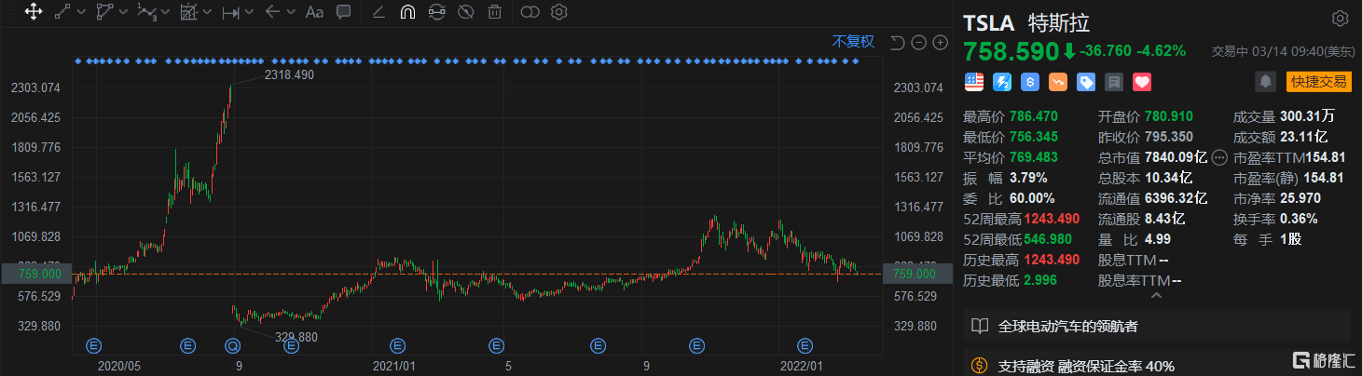Select the range measure tool
The image size is (1362, 376).
point(230,12)
